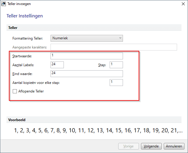Viewport: 188px width, 153px height.
Task: Click the greyed-out Vorige button
Action: tap(128, 146)
